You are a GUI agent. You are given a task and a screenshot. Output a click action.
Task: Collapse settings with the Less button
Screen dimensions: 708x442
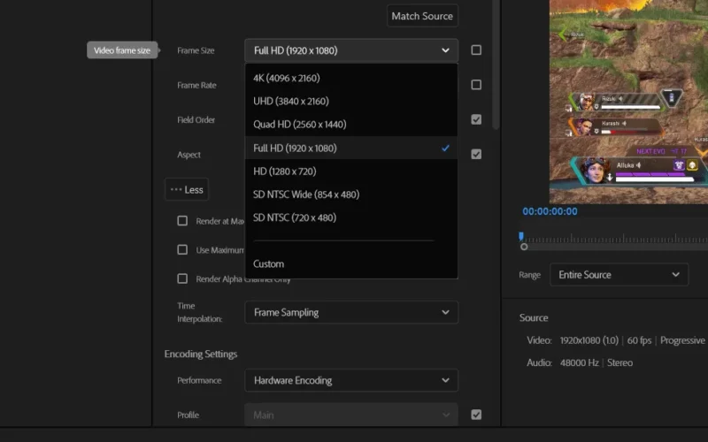(187, 189)
